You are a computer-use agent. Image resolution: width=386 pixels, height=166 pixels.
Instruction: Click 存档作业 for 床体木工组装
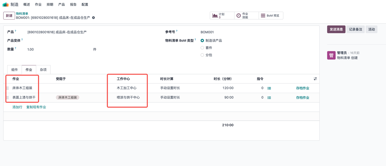coord(302,88)
